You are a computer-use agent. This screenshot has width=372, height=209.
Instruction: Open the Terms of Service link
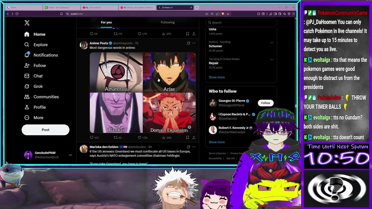coord(217,154)
